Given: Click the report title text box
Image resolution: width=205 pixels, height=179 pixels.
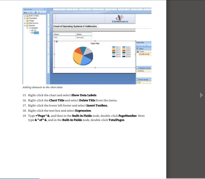Looking at the screenshot, I should tap(75, 26).
